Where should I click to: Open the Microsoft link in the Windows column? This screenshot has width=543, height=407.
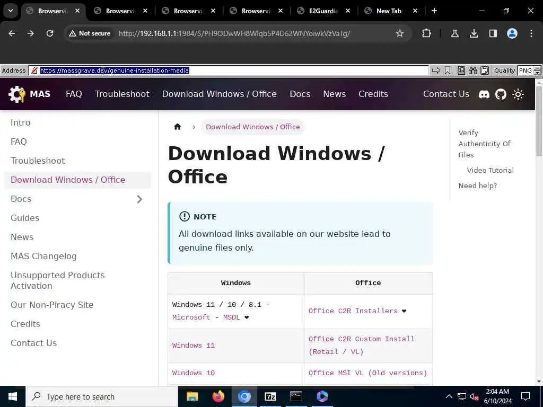point(191,317)
